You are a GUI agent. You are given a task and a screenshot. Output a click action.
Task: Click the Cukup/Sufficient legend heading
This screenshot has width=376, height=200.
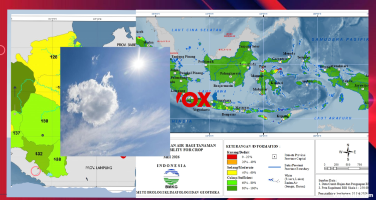click(x=239, y=178)
